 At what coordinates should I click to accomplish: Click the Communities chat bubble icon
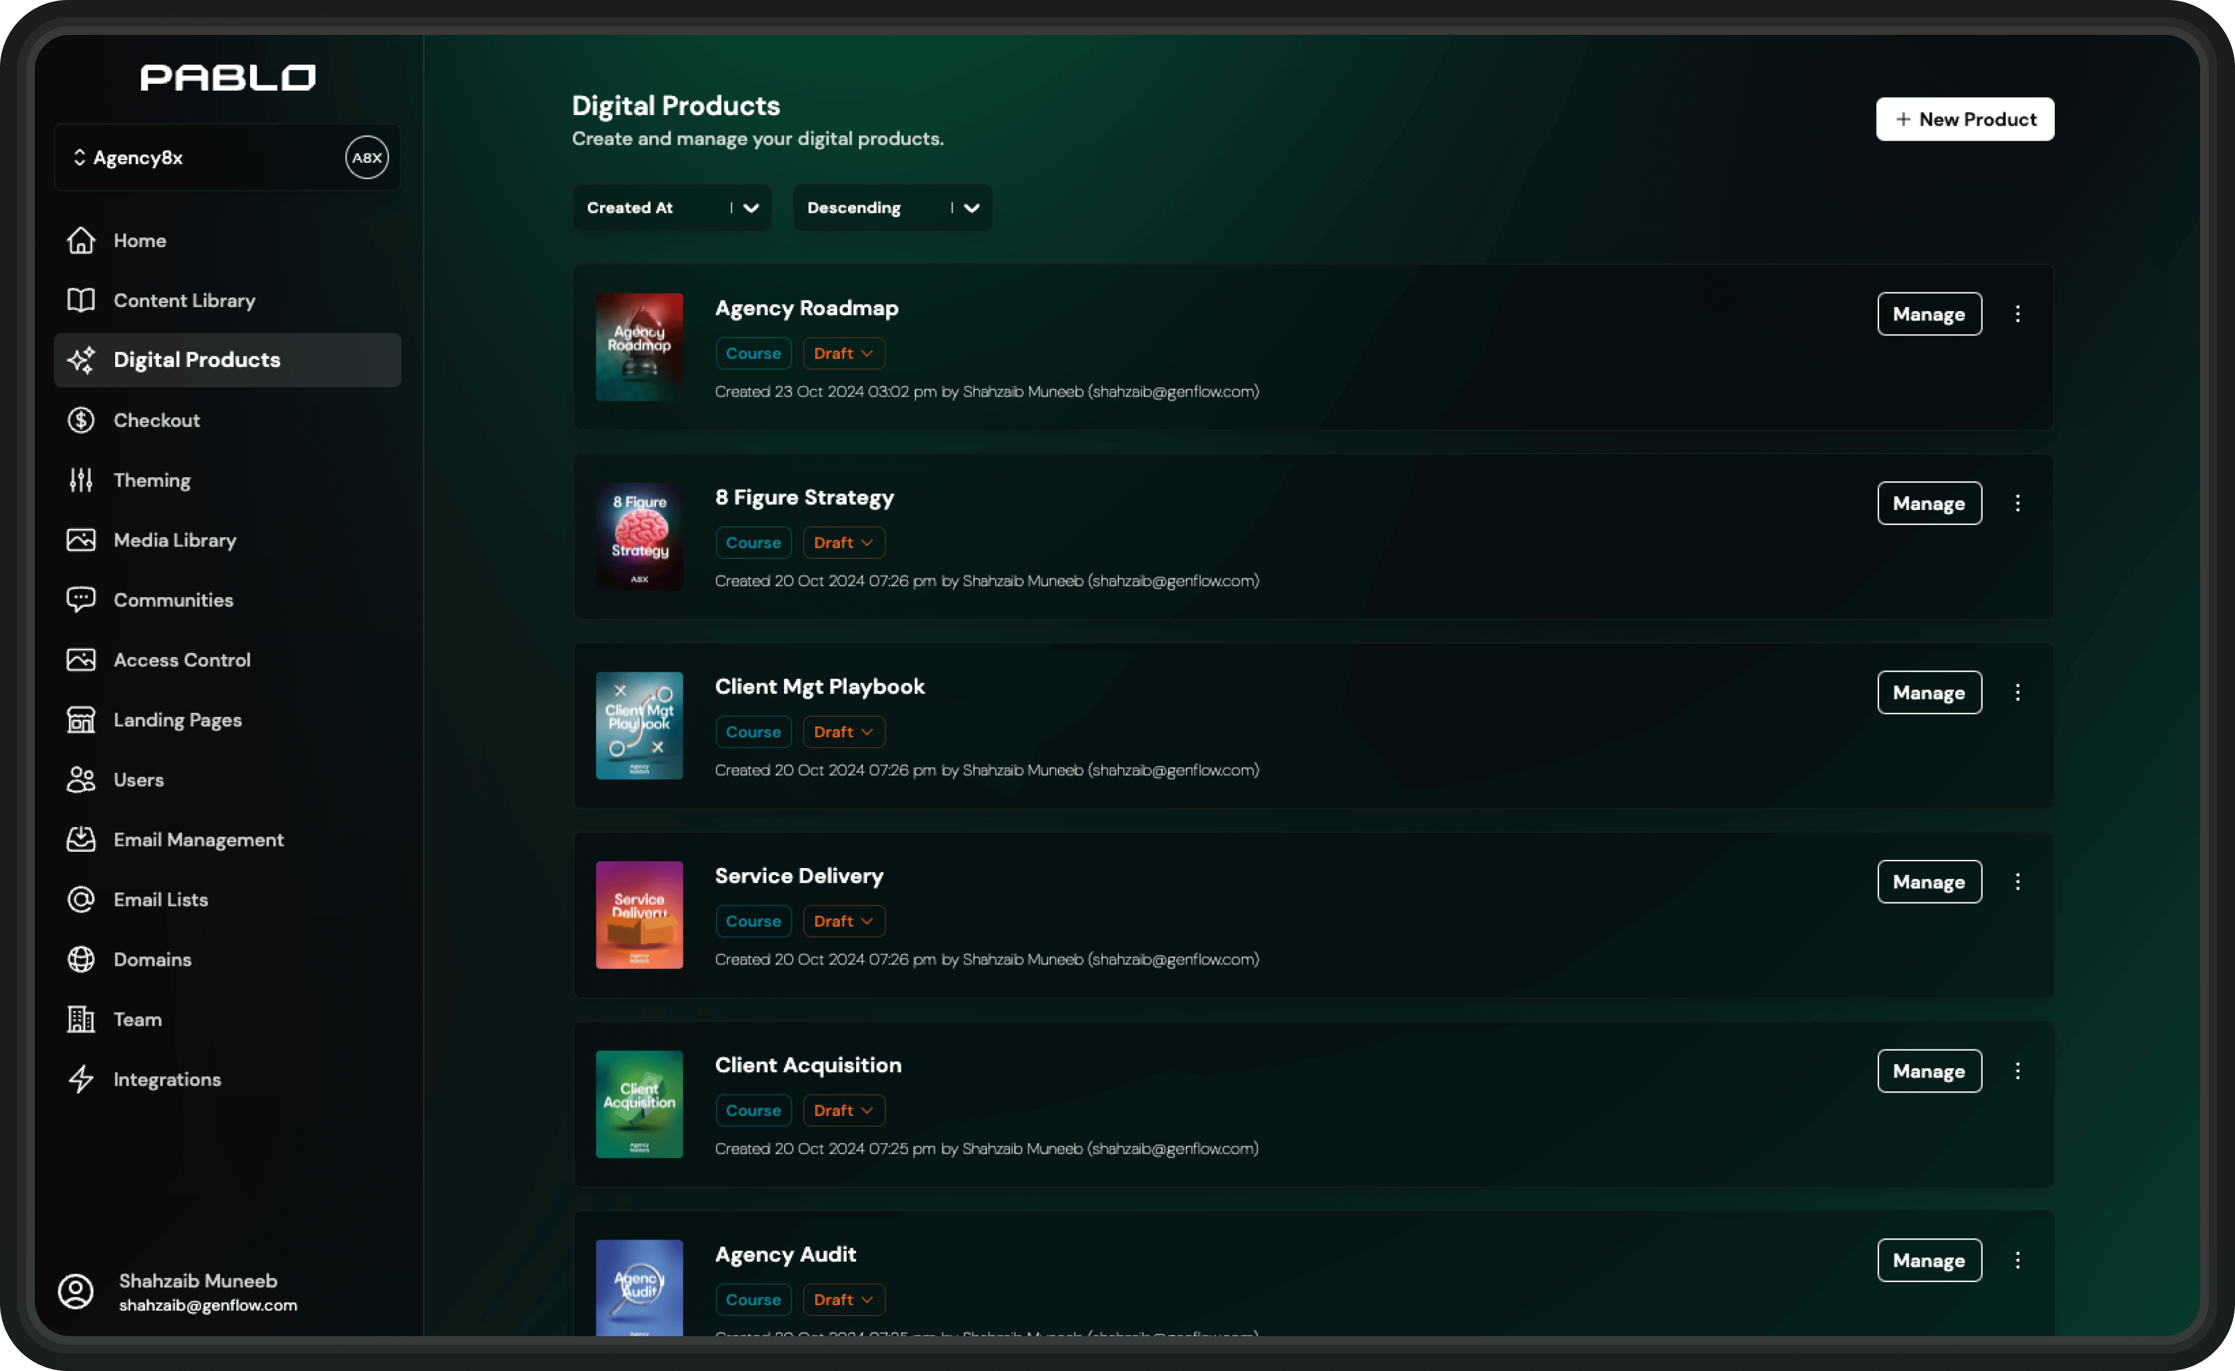(81, 599)
